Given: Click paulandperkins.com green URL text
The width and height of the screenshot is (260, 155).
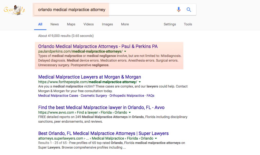Looking at the screenshot, I should [x=80, y=51].
